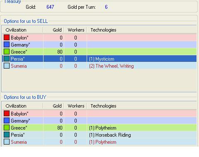Image resolution: width=199 pixels, height=157 pixels.
Task: Click Babylon's red color swatch in BUY list
Action: [x=7, y=113]
